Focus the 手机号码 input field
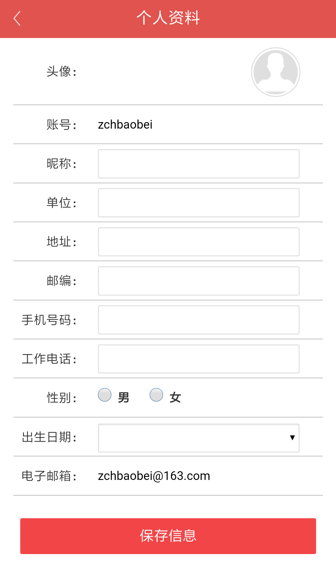336x574 pixels. pos(199,320)
